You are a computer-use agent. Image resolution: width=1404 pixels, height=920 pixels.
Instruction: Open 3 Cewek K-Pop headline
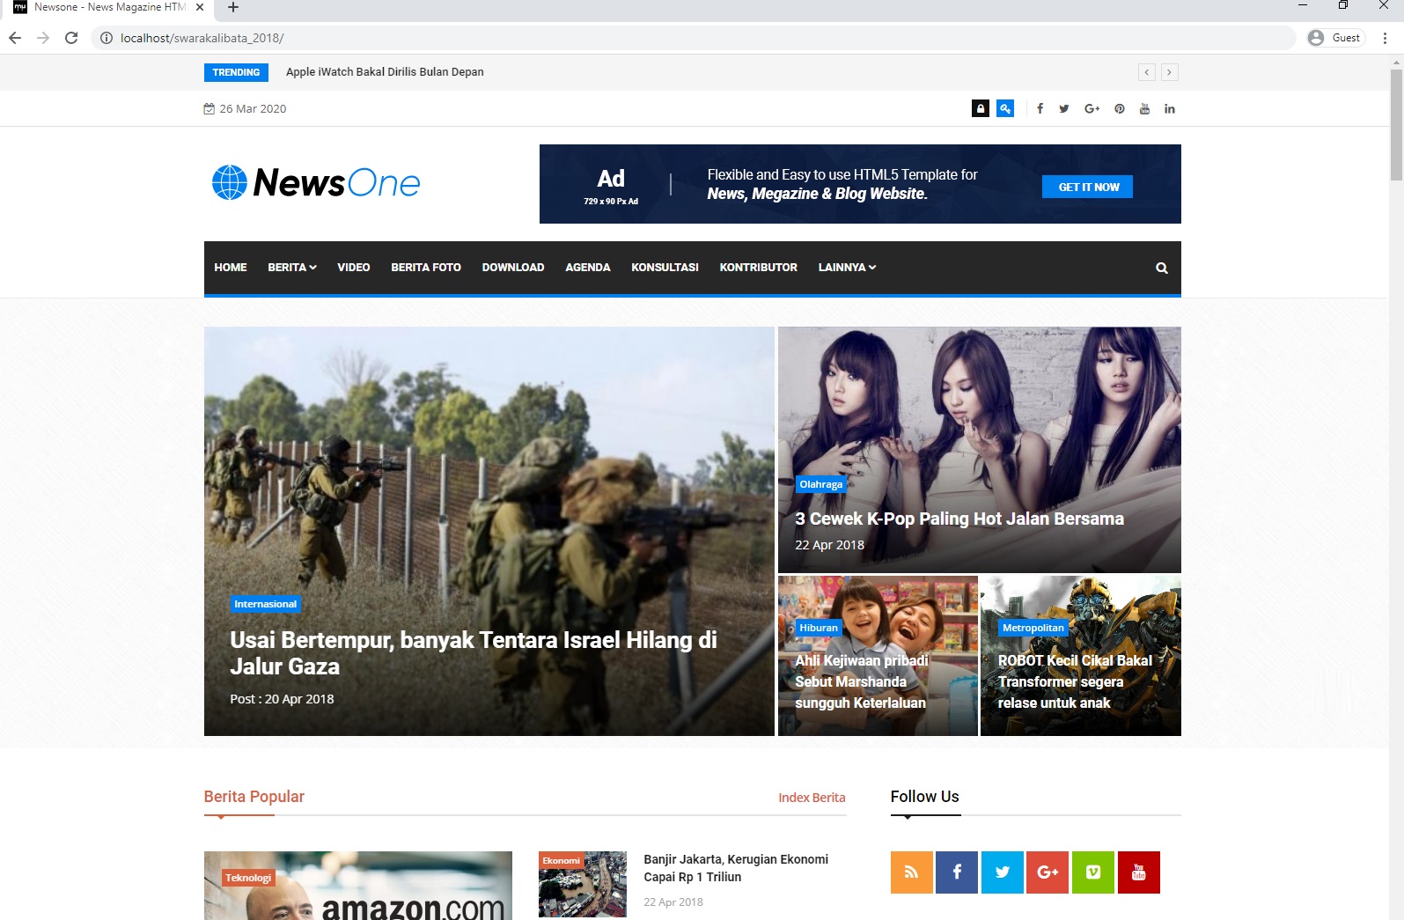pos(959,519)
